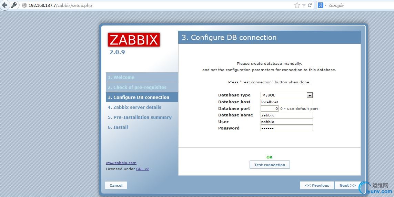This screenshot has width=394, height=197.
Task: Click the "Please create database manually," text
Action: coord(269,64)
